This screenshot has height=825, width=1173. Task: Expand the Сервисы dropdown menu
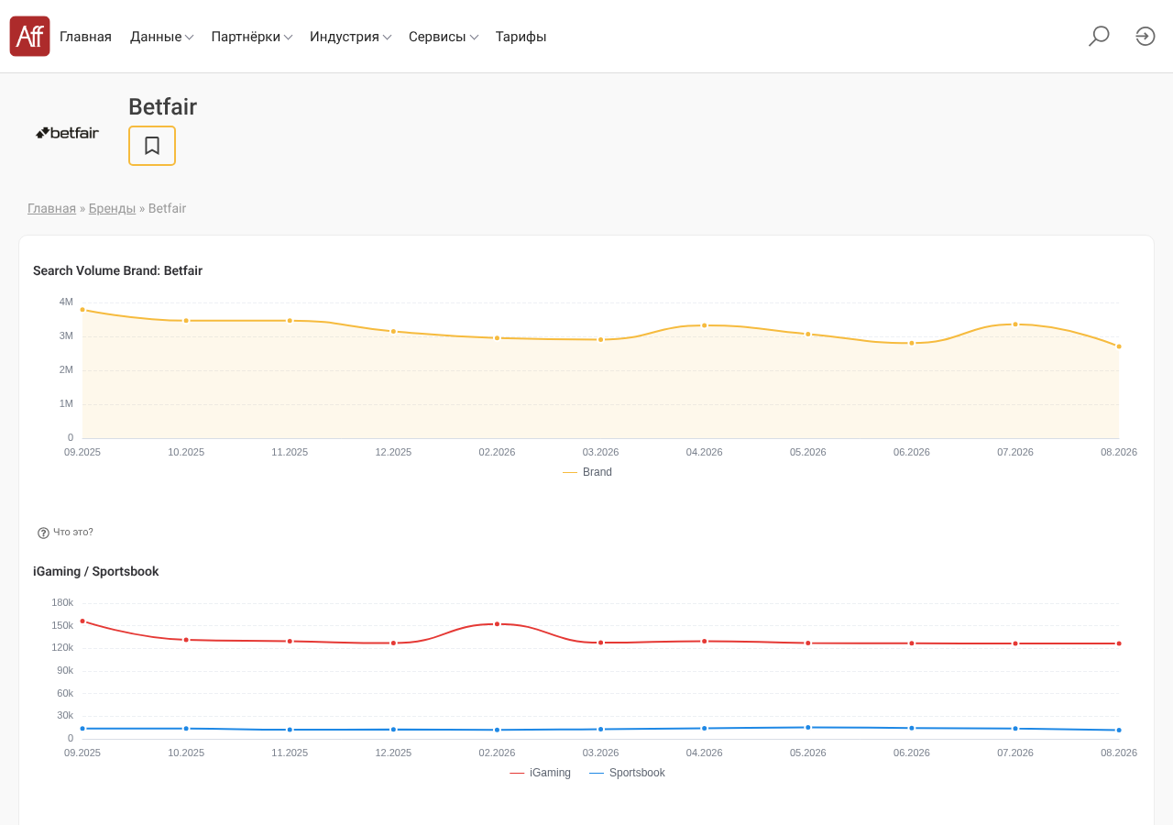444,37
